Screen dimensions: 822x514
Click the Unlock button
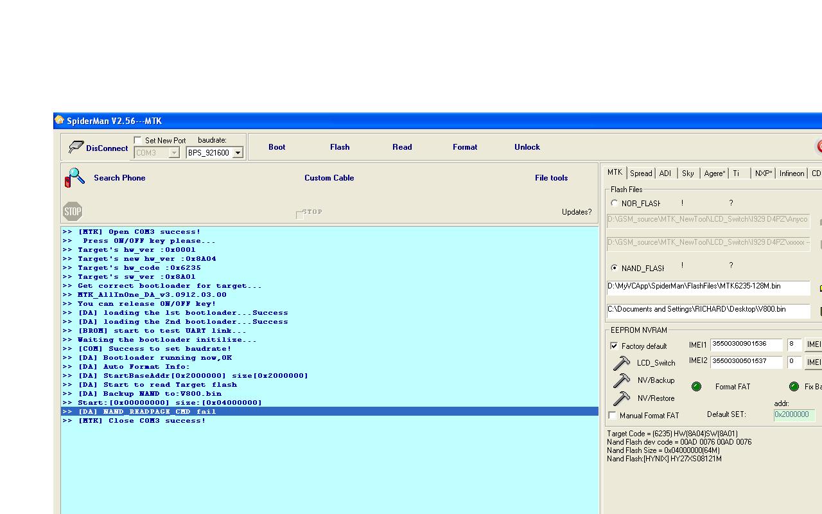point(527,147)
